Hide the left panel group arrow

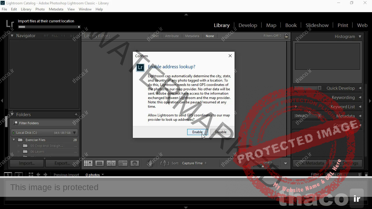pyautogui.click(x=2, y=101)
